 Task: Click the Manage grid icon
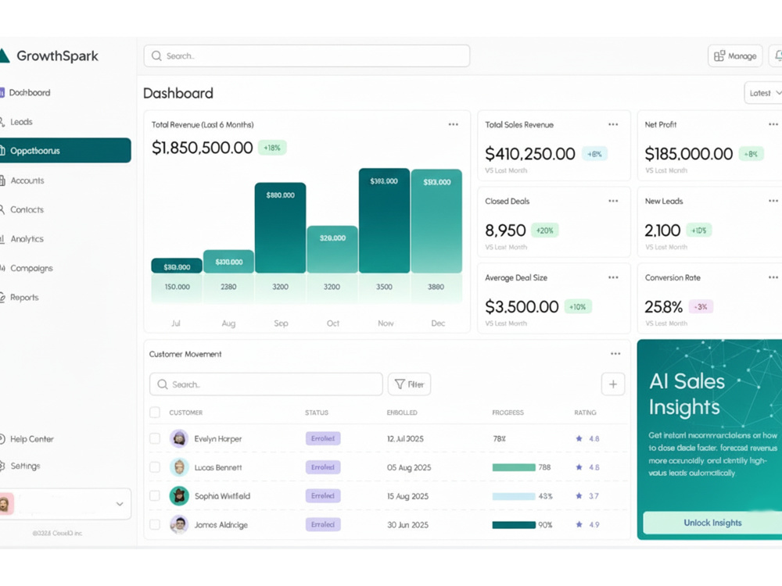719,55
